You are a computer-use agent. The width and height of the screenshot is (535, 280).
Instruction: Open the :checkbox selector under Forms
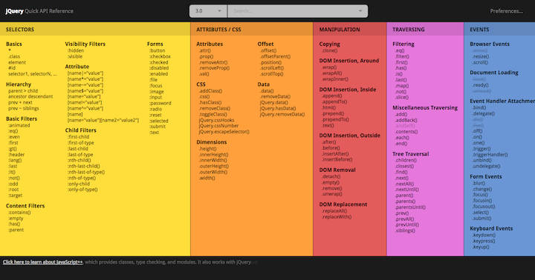pyautogui.click(x=160, y=56)
